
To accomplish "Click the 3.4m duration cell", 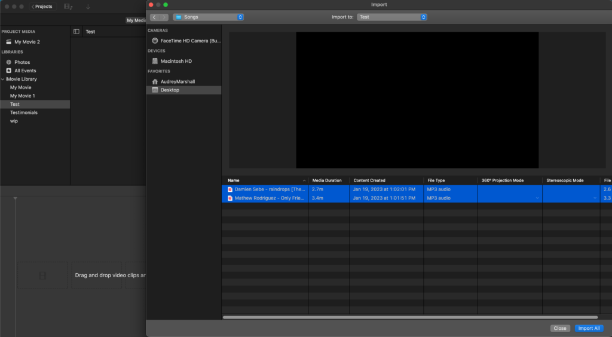I will 317,198.
